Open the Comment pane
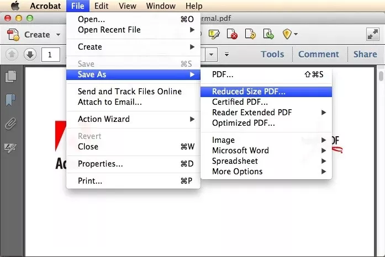The height and width of the screenshot is (257, 385). pyautogui.click(x=319, y=54)
